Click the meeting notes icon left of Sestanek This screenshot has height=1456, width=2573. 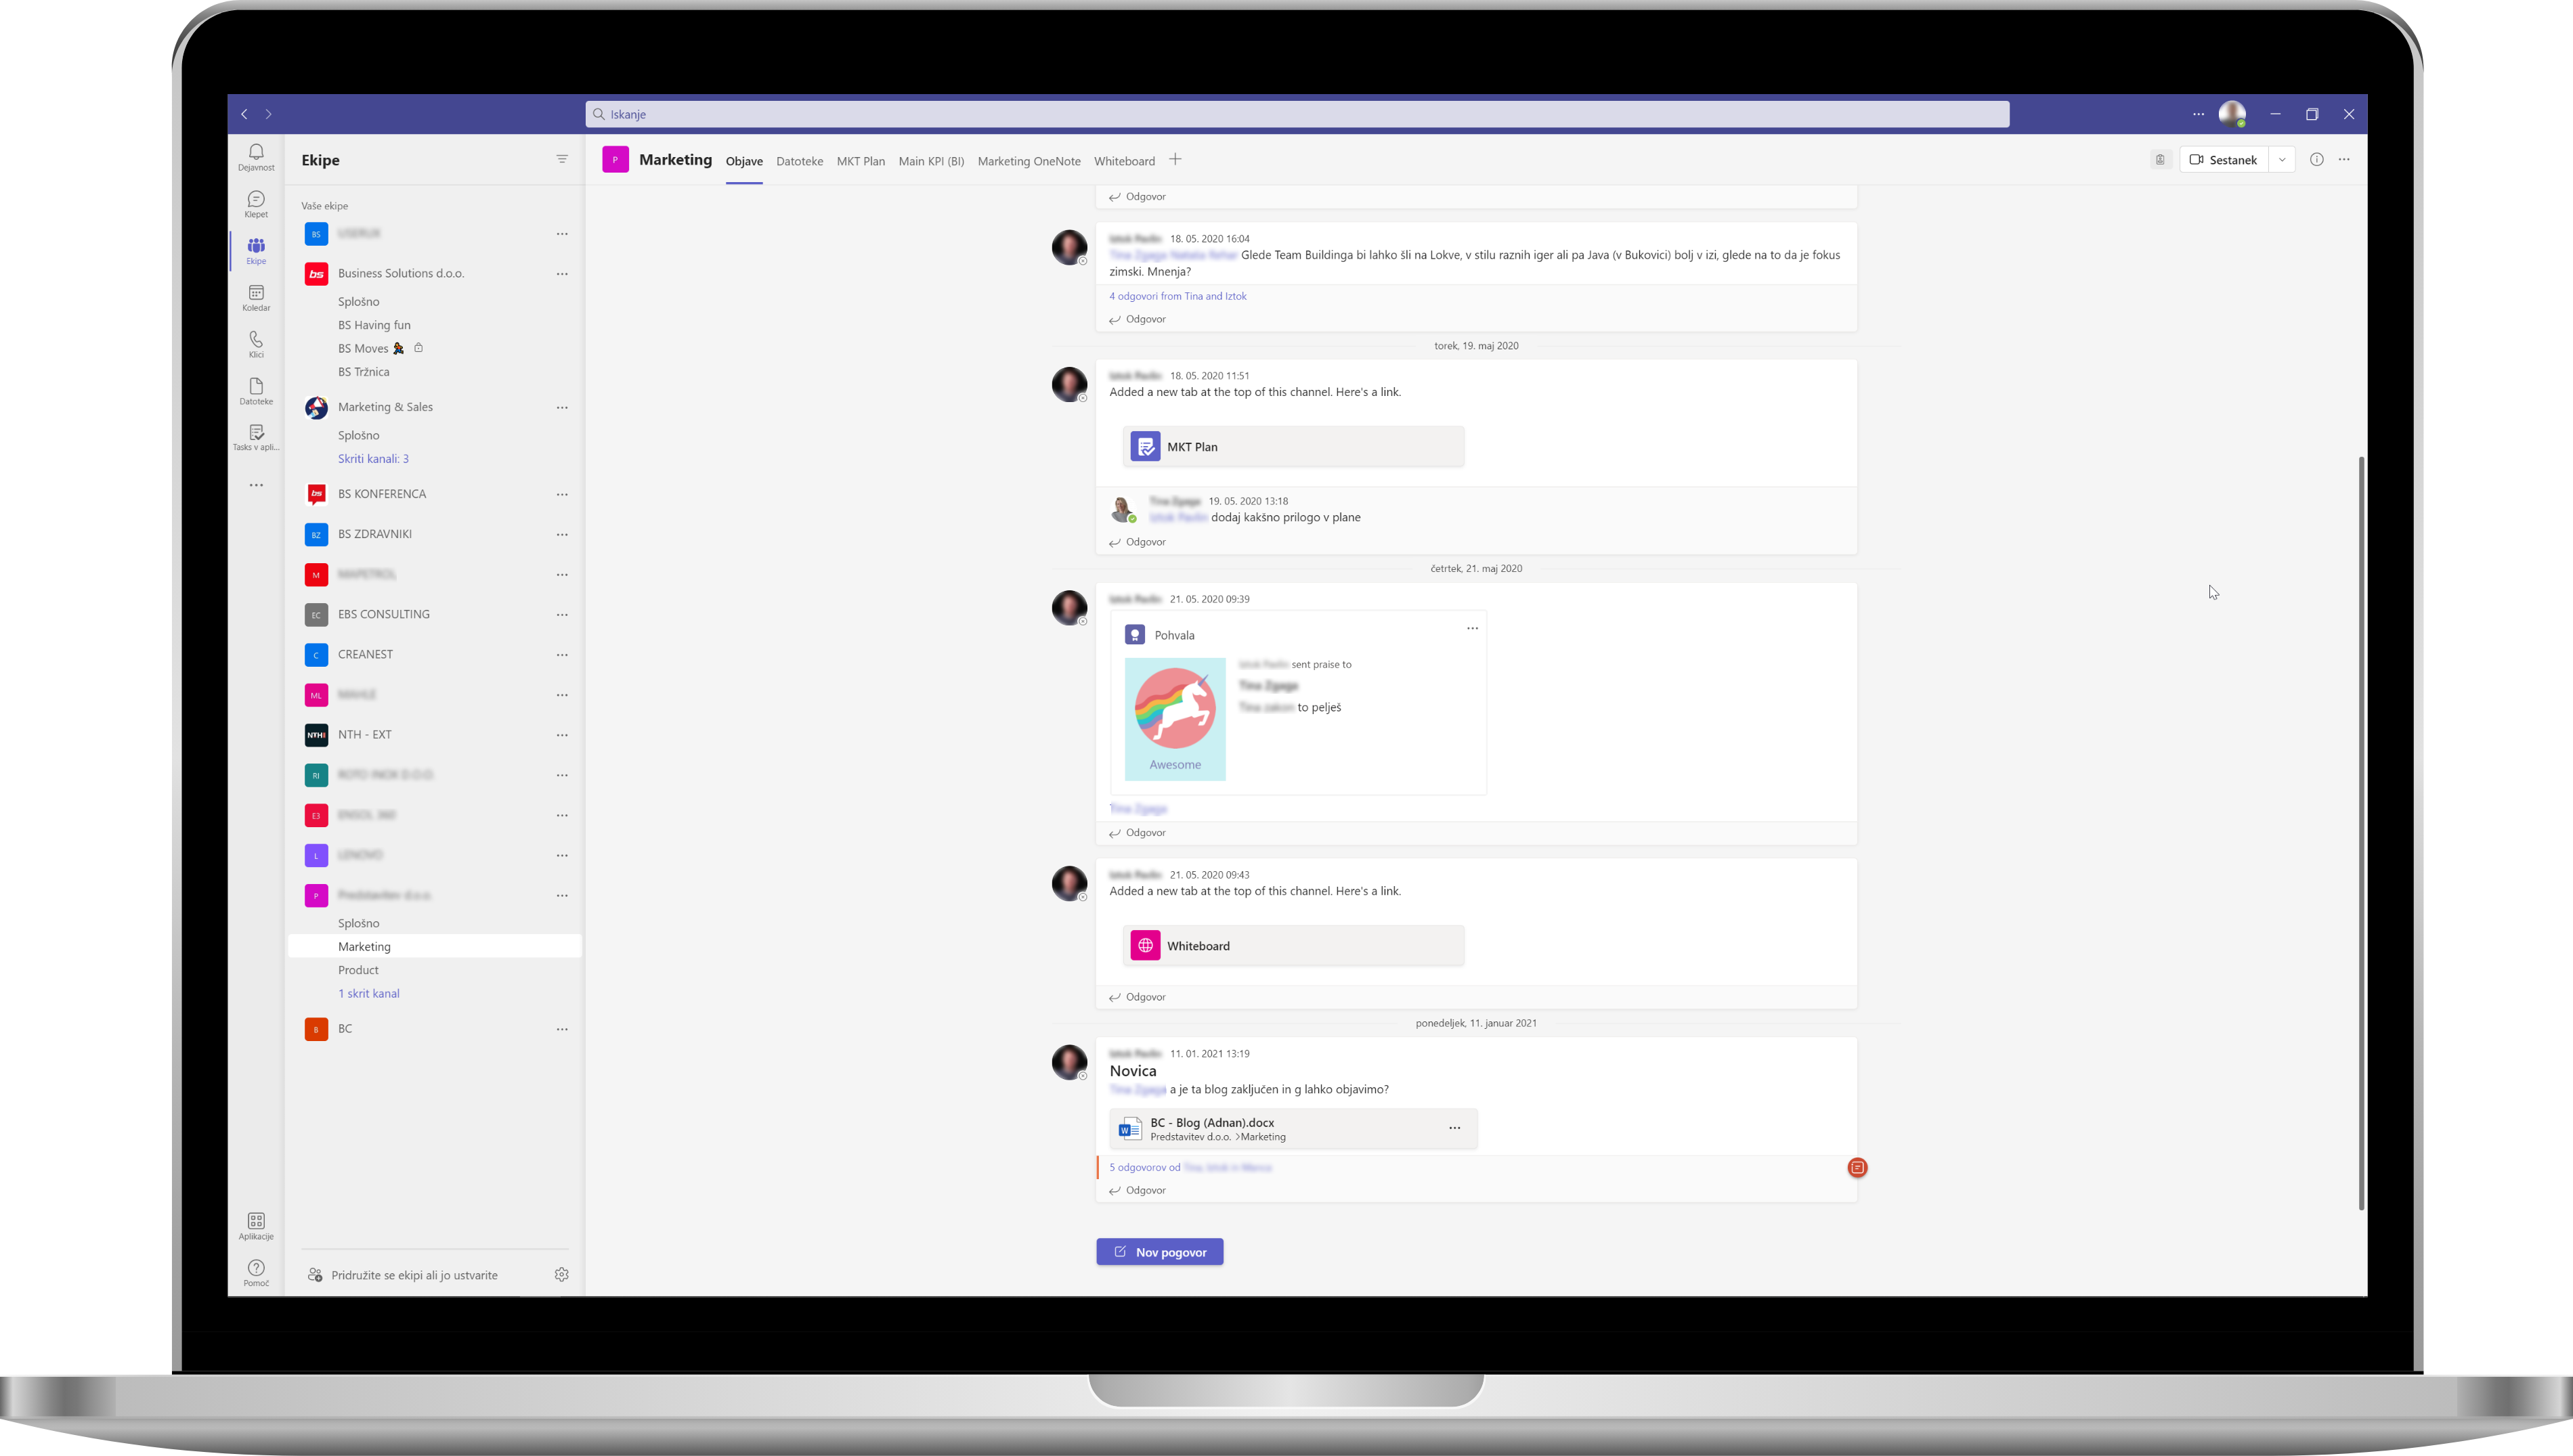2160,159
